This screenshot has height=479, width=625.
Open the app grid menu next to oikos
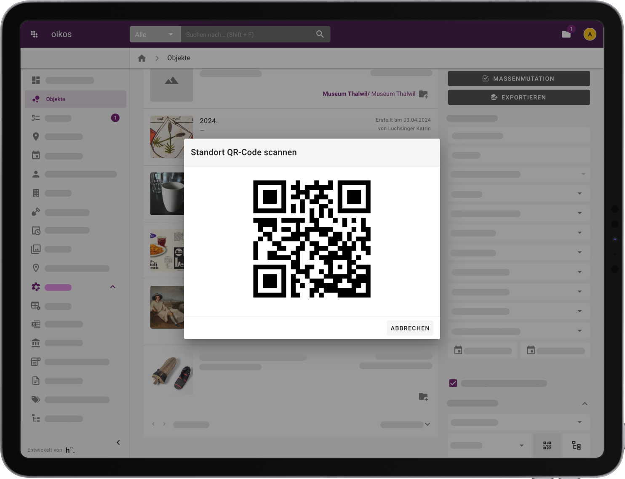[35, 34]
